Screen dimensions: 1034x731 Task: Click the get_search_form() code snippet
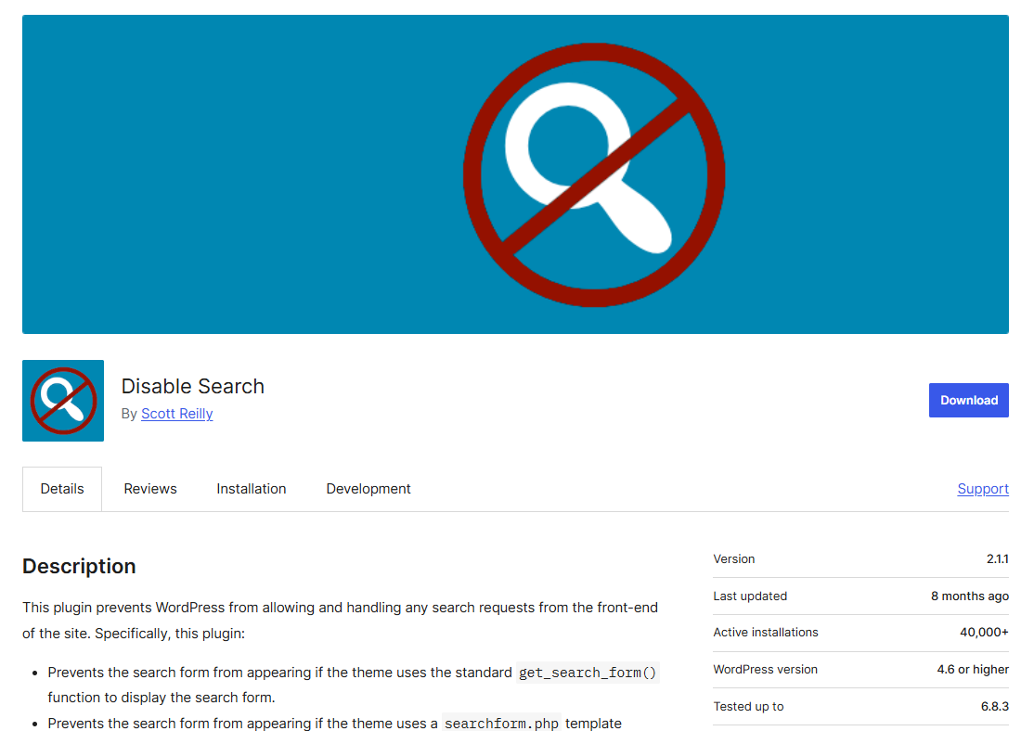coord(588,673)
